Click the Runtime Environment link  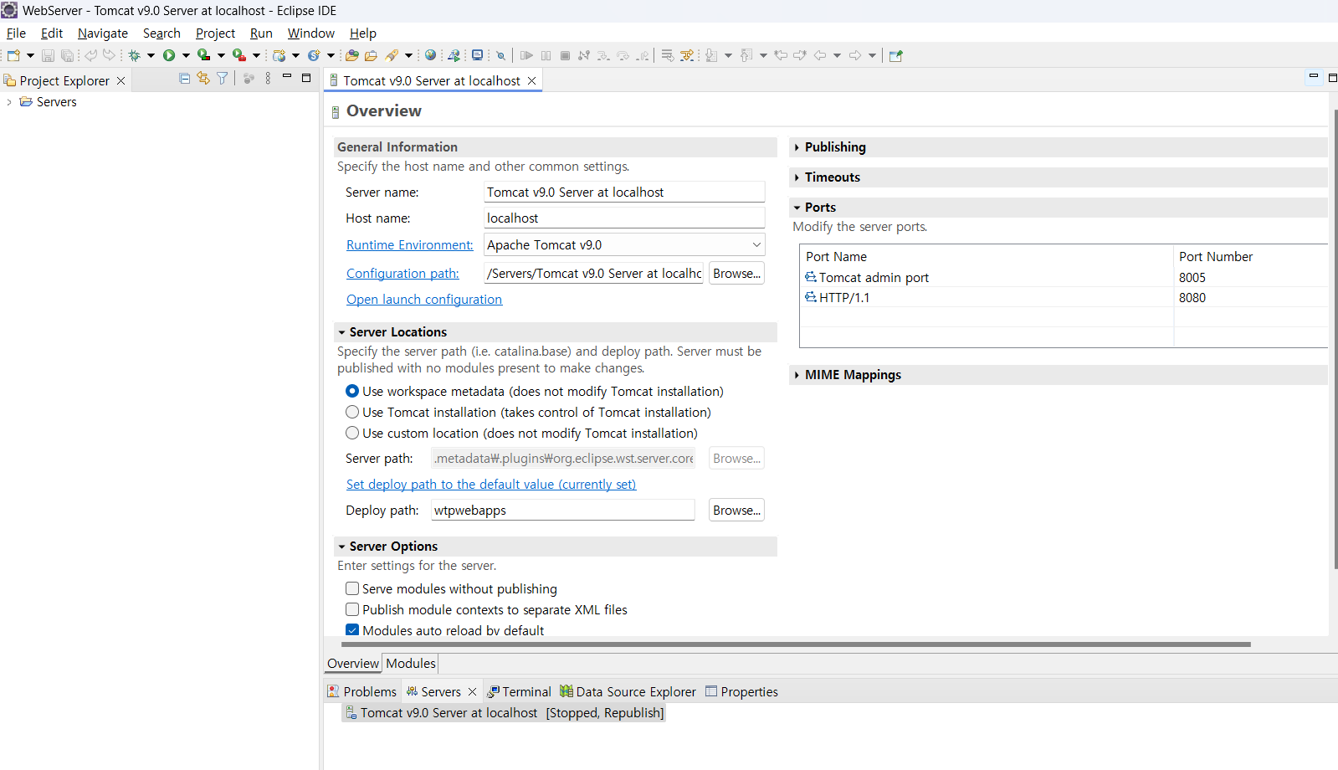click(x=410, y=245)
